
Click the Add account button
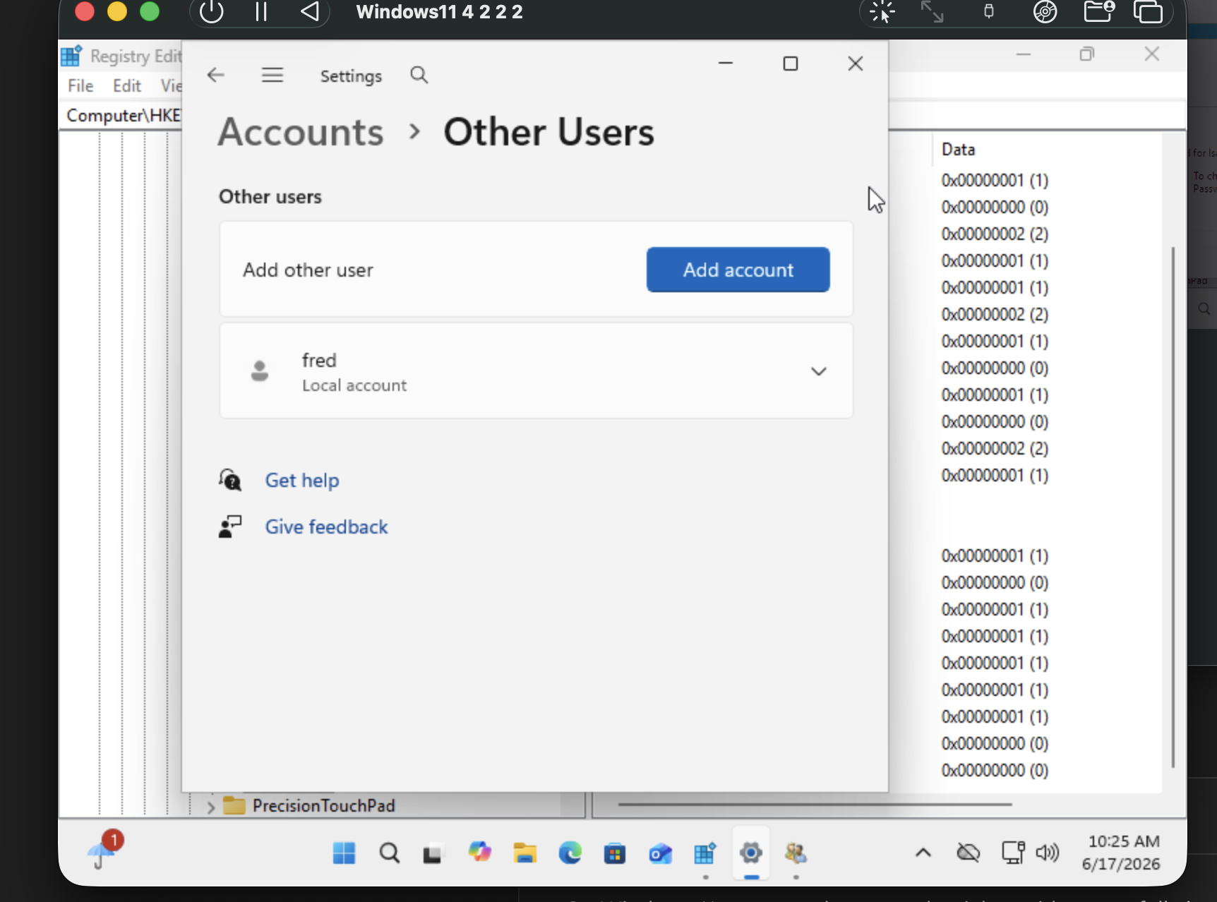click(x=738, y=270)
